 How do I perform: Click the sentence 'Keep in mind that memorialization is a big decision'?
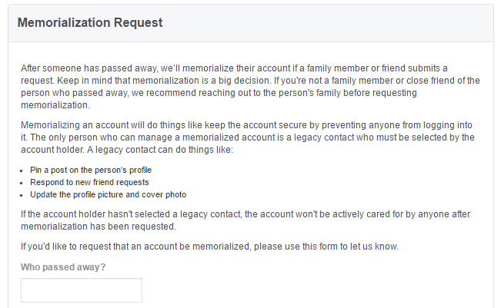163,81
